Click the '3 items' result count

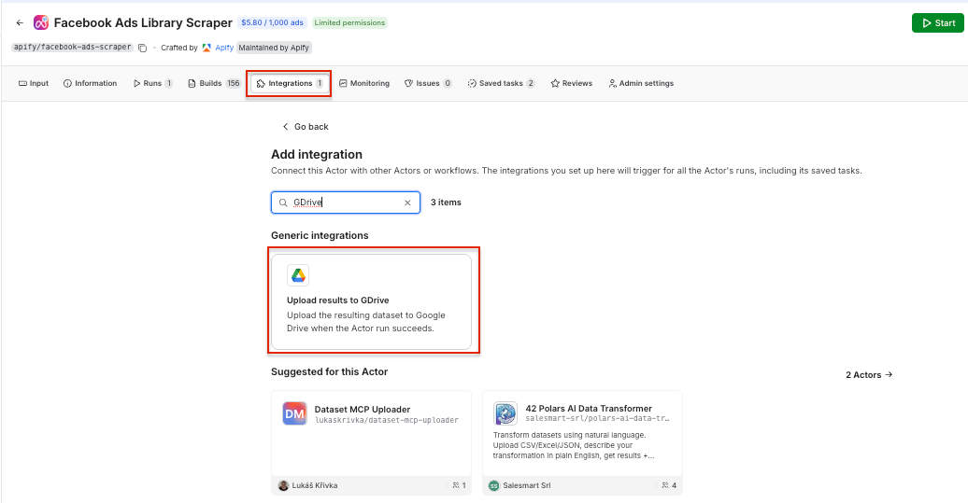tap(446, 203)
